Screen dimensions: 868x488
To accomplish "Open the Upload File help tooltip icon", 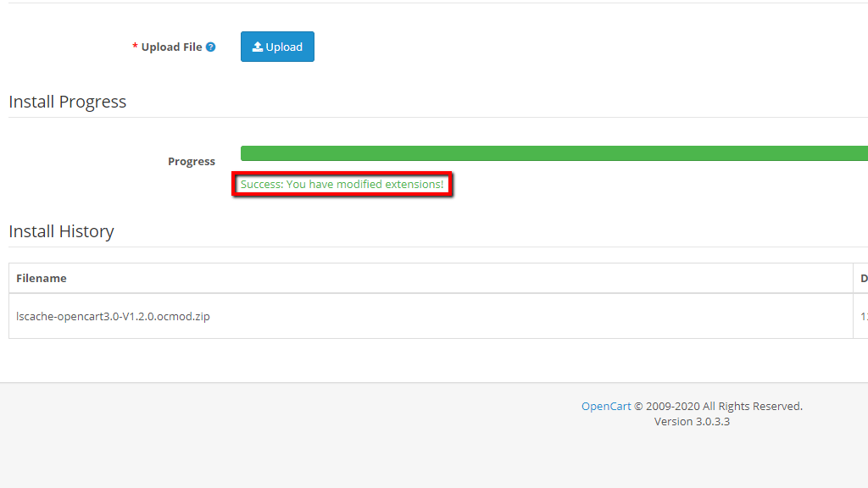I will (209, 47).
